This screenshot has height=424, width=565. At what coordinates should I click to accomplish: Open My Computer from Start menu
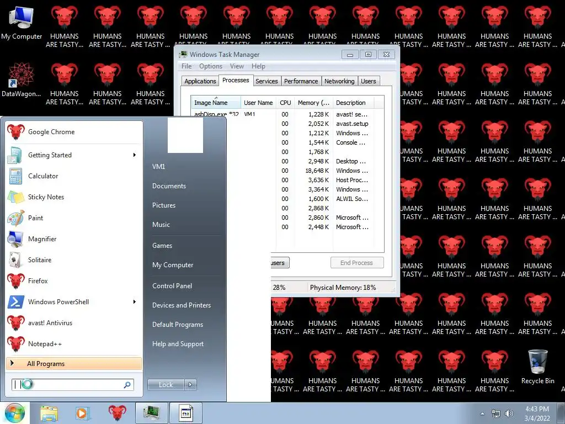click(x=173, y=265)
